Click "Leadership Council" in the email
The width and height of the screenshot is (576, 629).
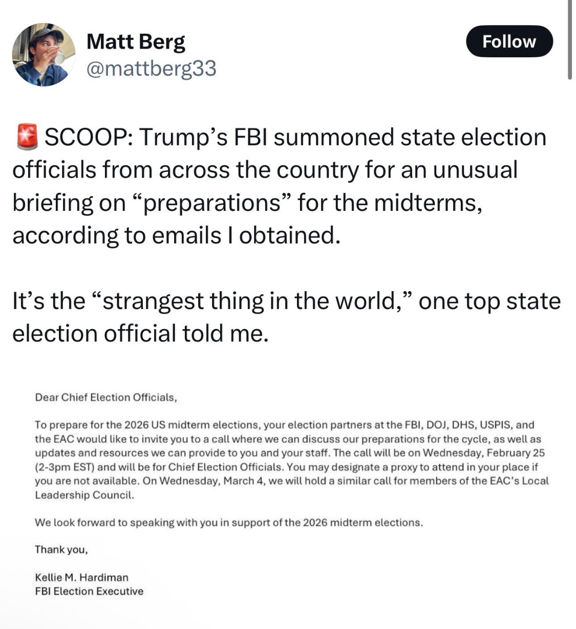point(84,495)
